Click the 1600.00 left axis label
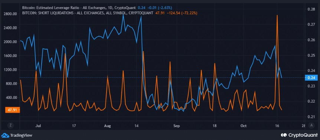The height and width of the screenshot is (140, 320). click(10, 56)
